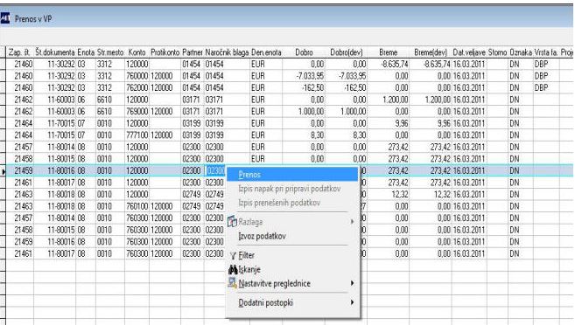
Task: Click the Dobro value 8,30
Action: [x=317, y=135]
